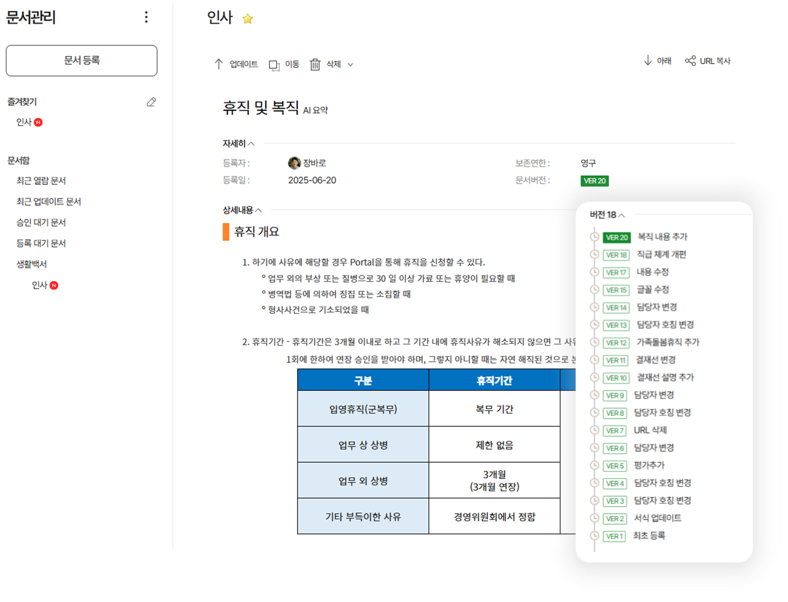Click the 삭제 trash icon

pos(316,64)
